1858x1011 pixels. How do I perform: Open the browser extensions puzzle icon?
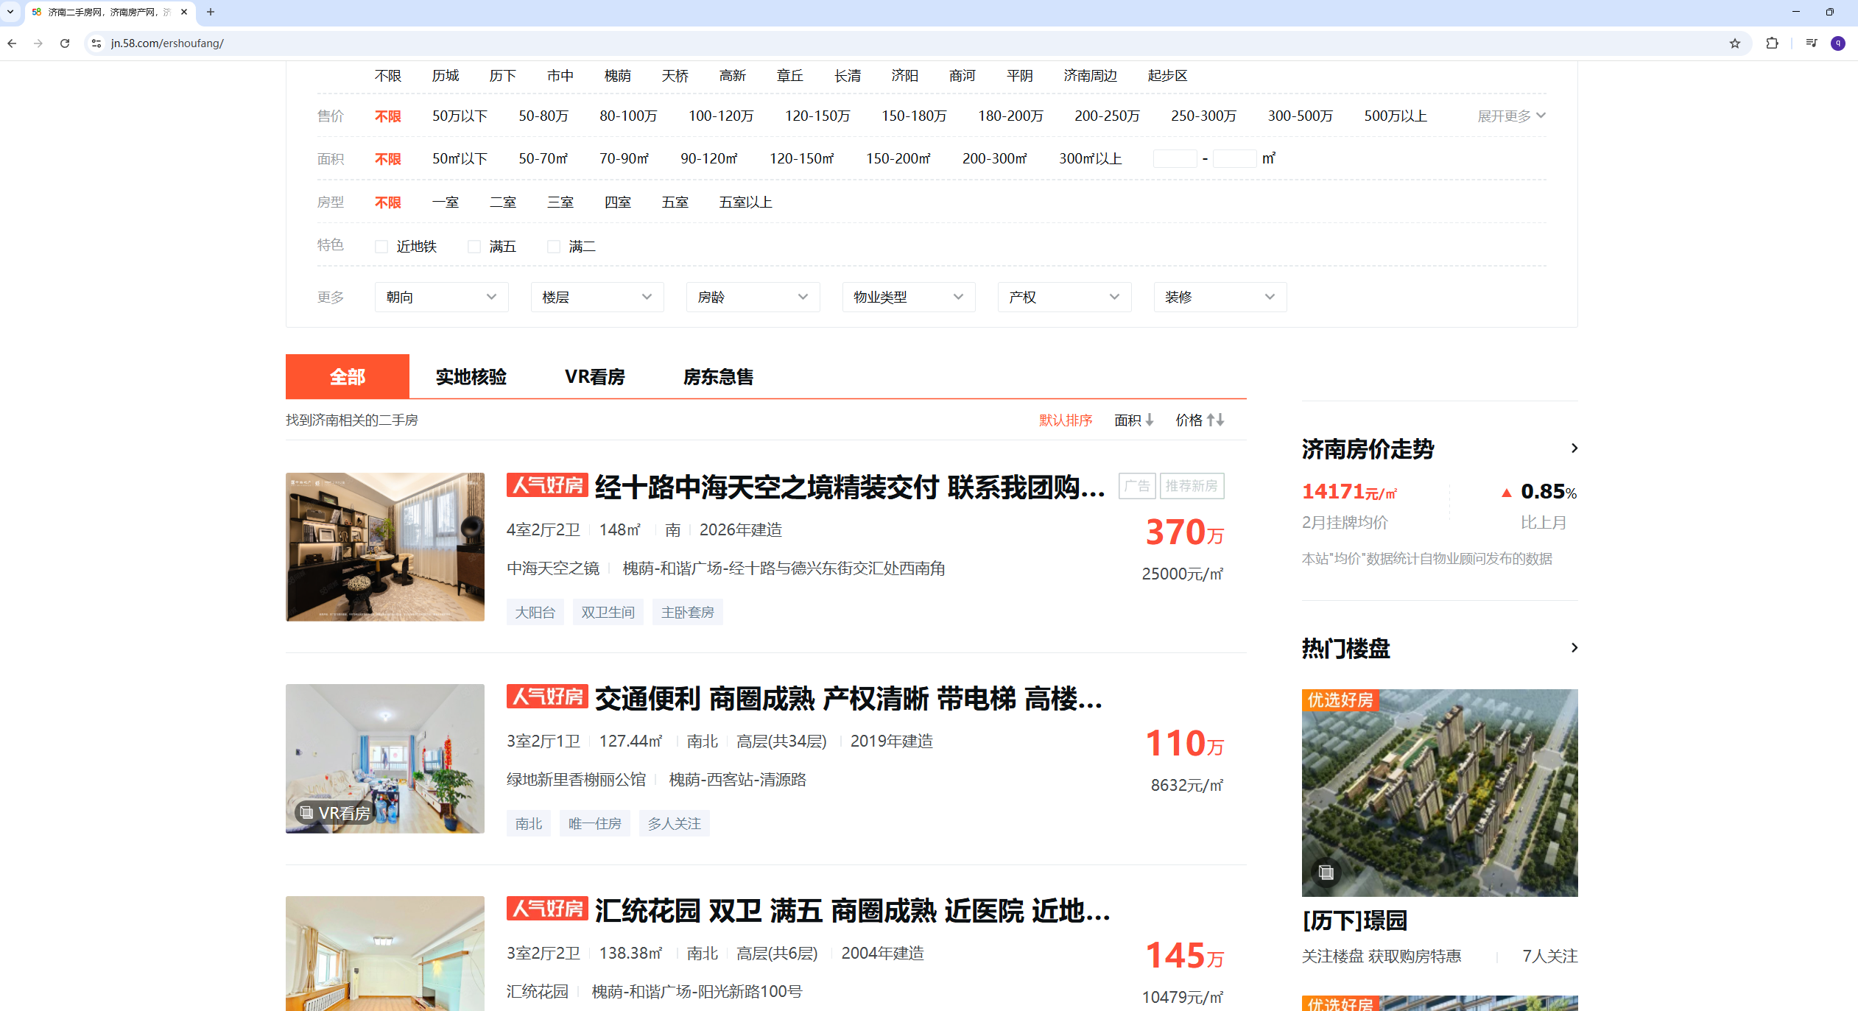pyautogui.click(x=1772, y=43)
